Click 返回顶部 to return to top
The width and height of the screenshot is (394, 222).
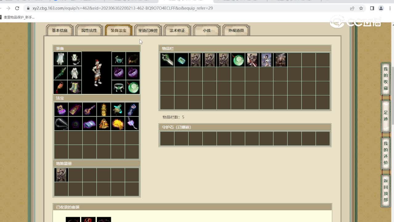386,190
